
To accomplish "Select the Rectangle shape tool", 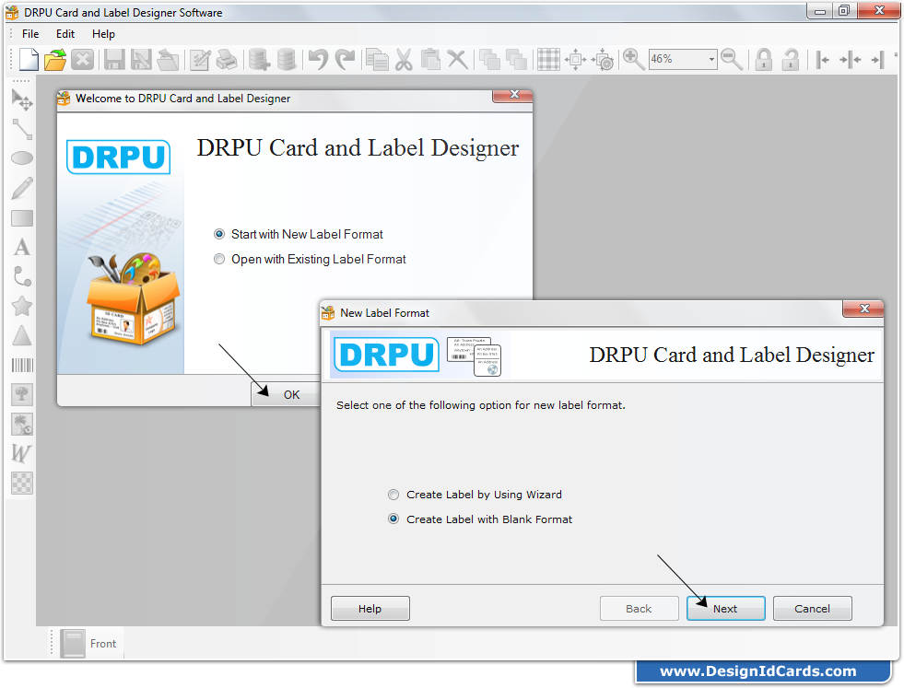I will [22, 218].
